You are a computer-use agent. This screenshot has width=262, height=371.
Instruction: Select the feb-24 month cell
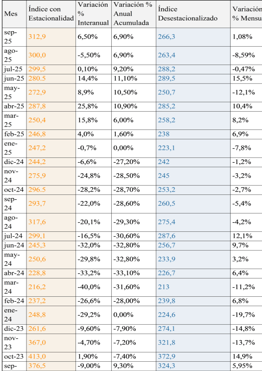[14, 301]
